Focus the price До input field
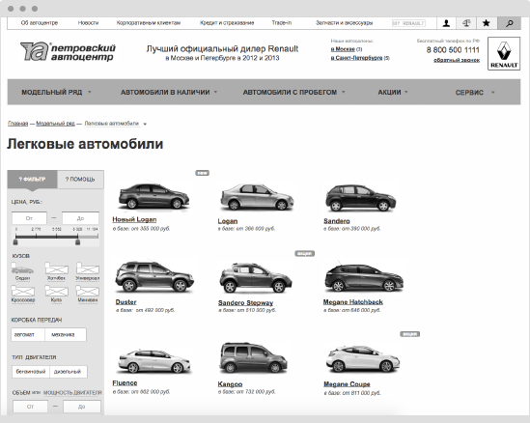Image resolution: width=530 pixels, height=423 pixels. [80, 218]
